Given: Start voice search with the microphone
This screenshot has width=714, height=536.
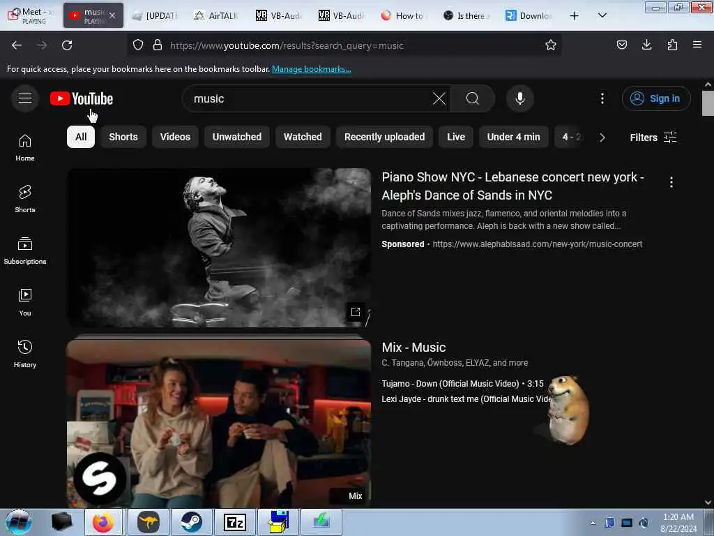Looking at the screenshot, I should click(x=520, y=98).
